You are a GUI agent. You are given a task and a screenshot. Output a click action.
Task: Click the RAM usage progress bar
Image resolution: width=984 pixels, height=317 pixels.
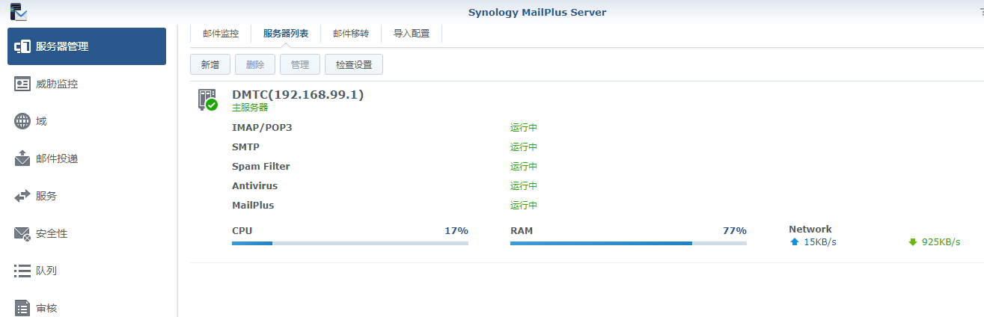click(628, 243)
